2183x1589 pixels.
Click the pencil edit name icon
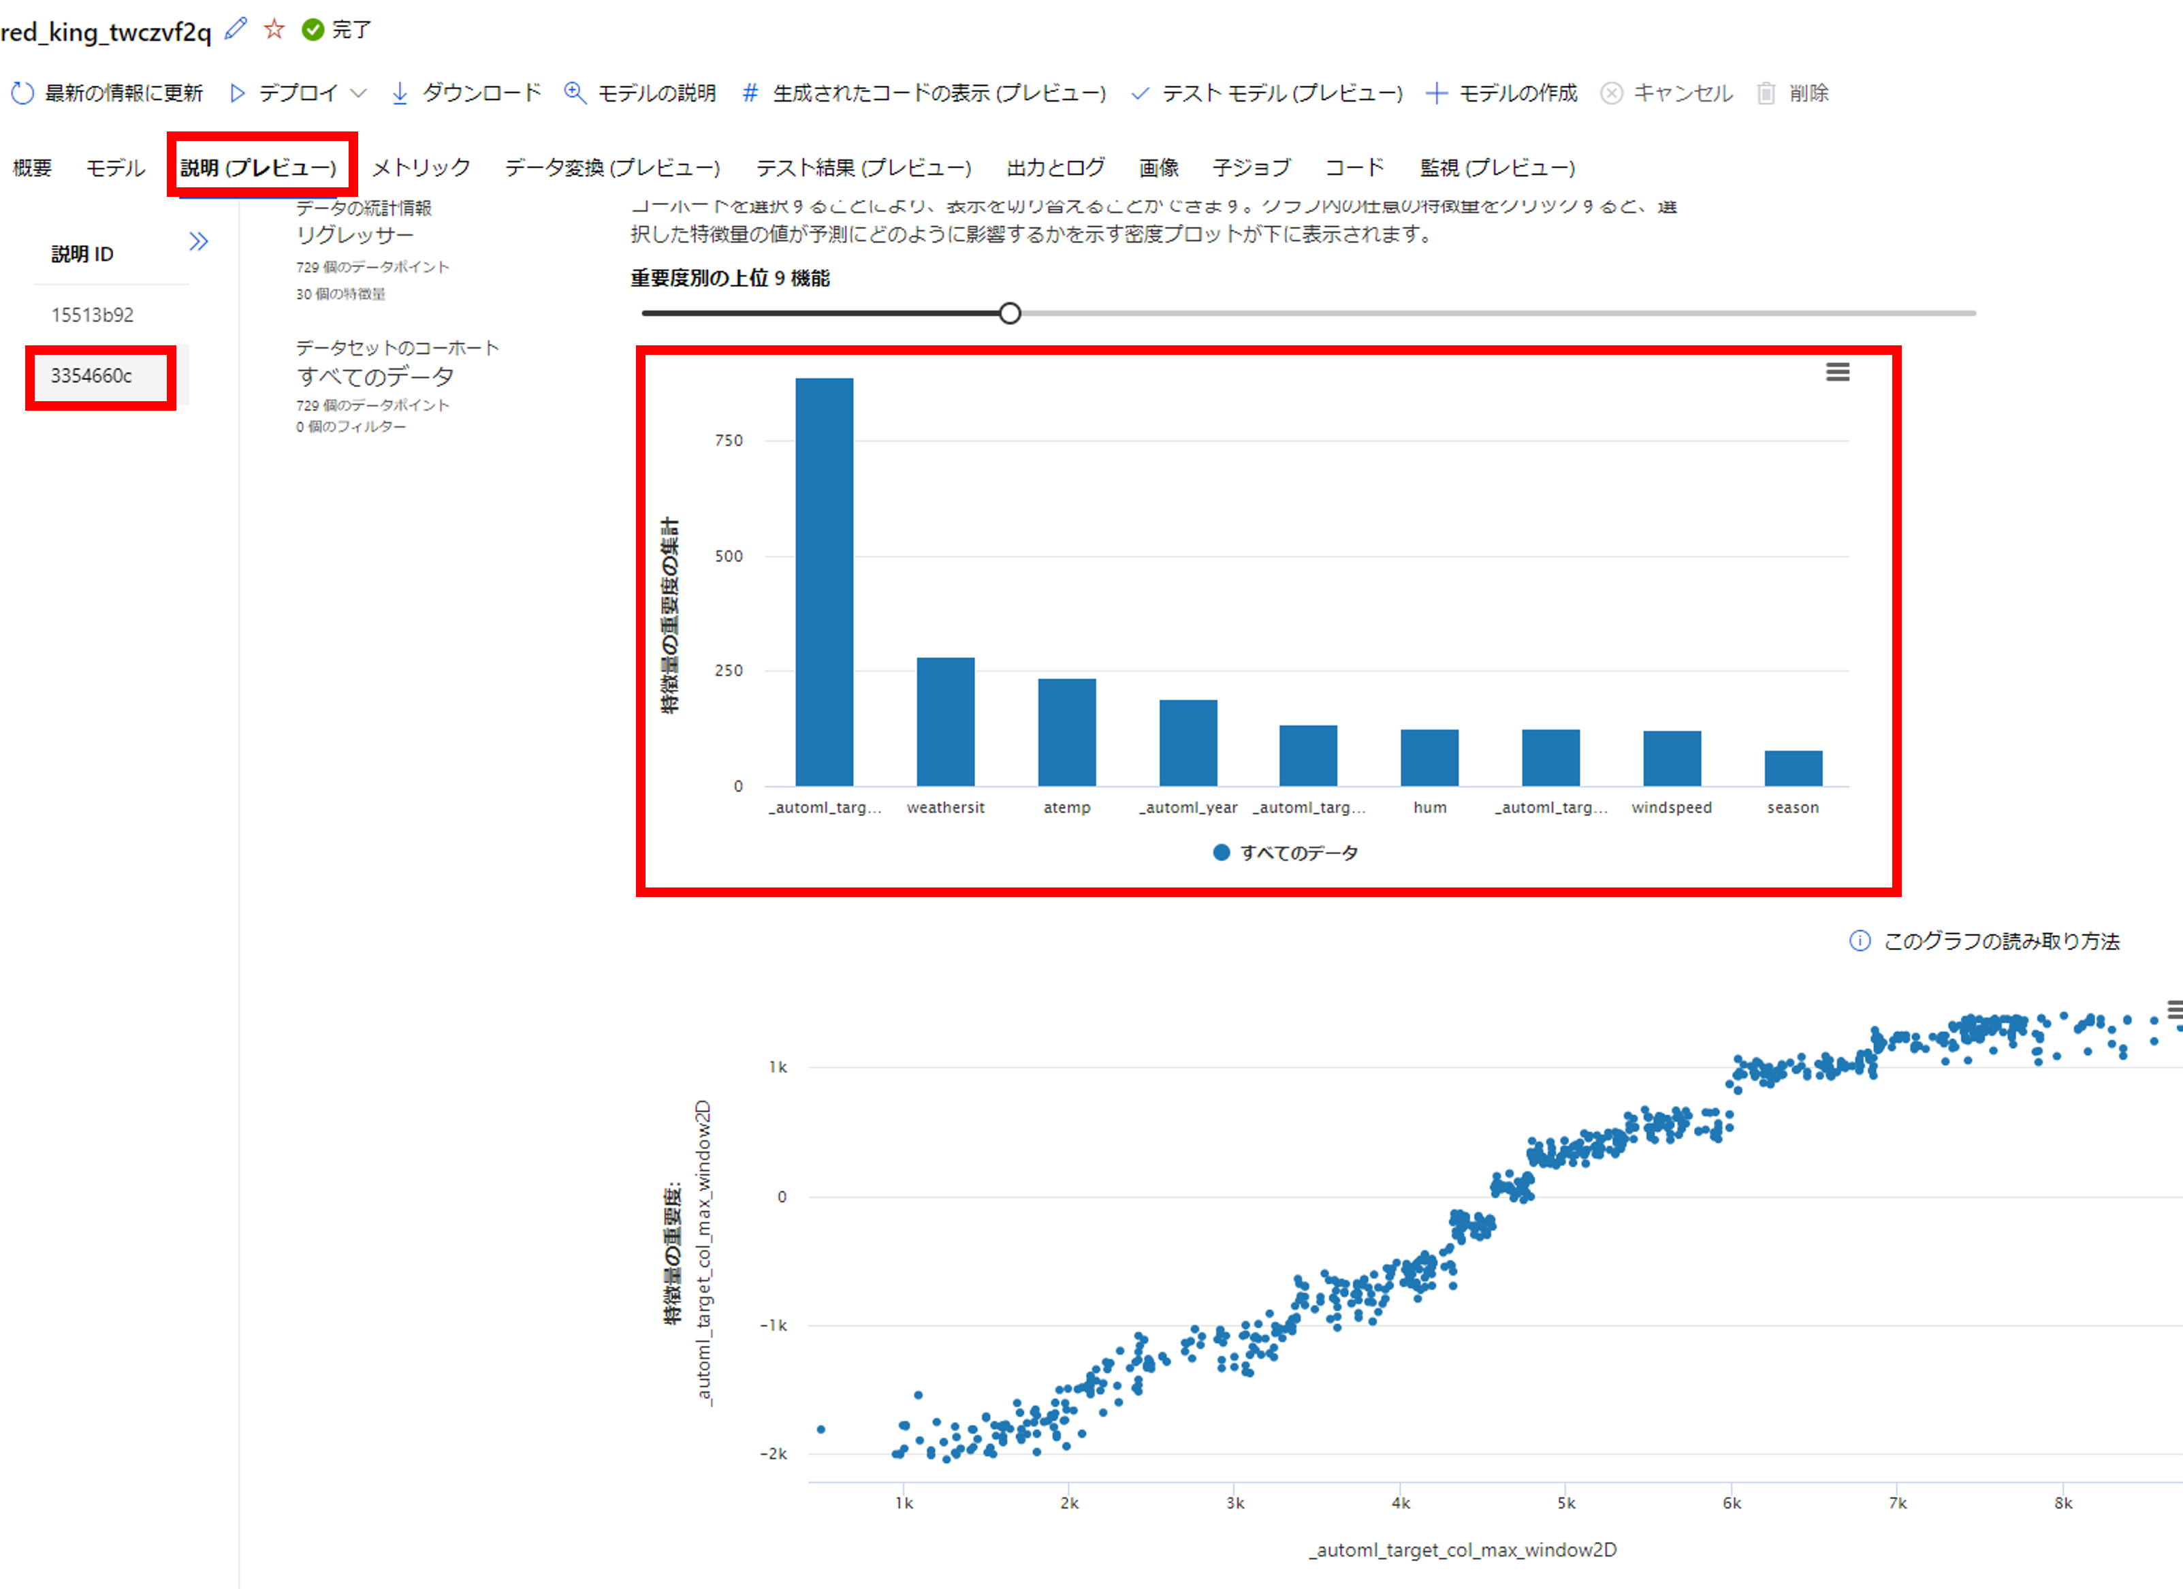point(236,29)
